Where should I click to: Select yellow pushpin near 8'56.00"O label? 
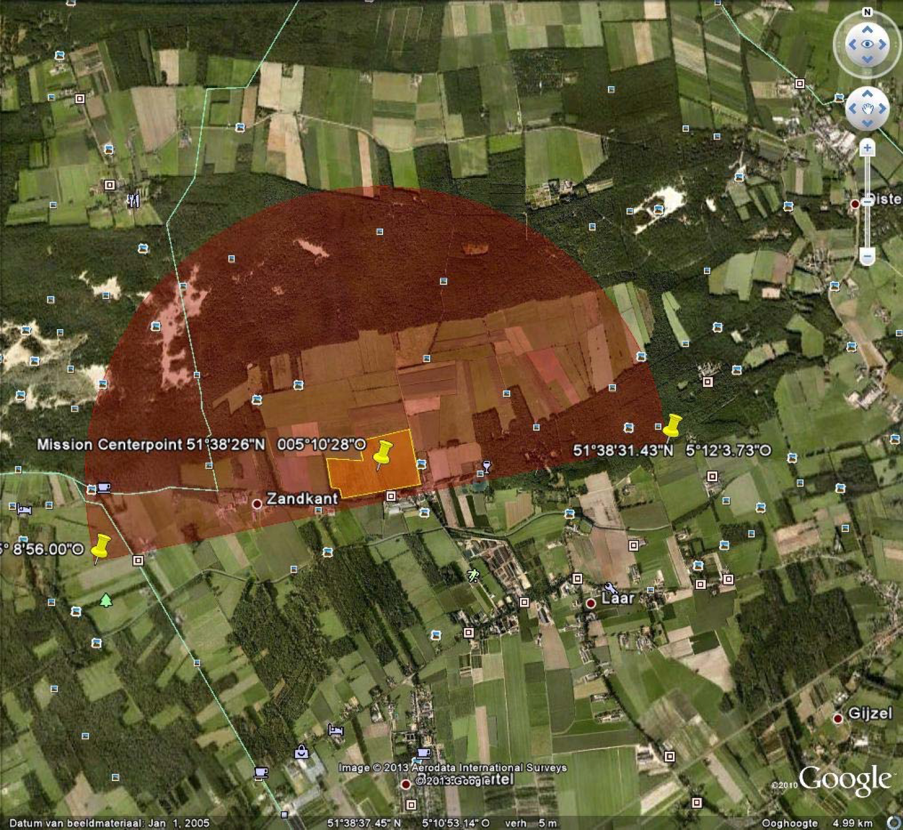(101, 547)
